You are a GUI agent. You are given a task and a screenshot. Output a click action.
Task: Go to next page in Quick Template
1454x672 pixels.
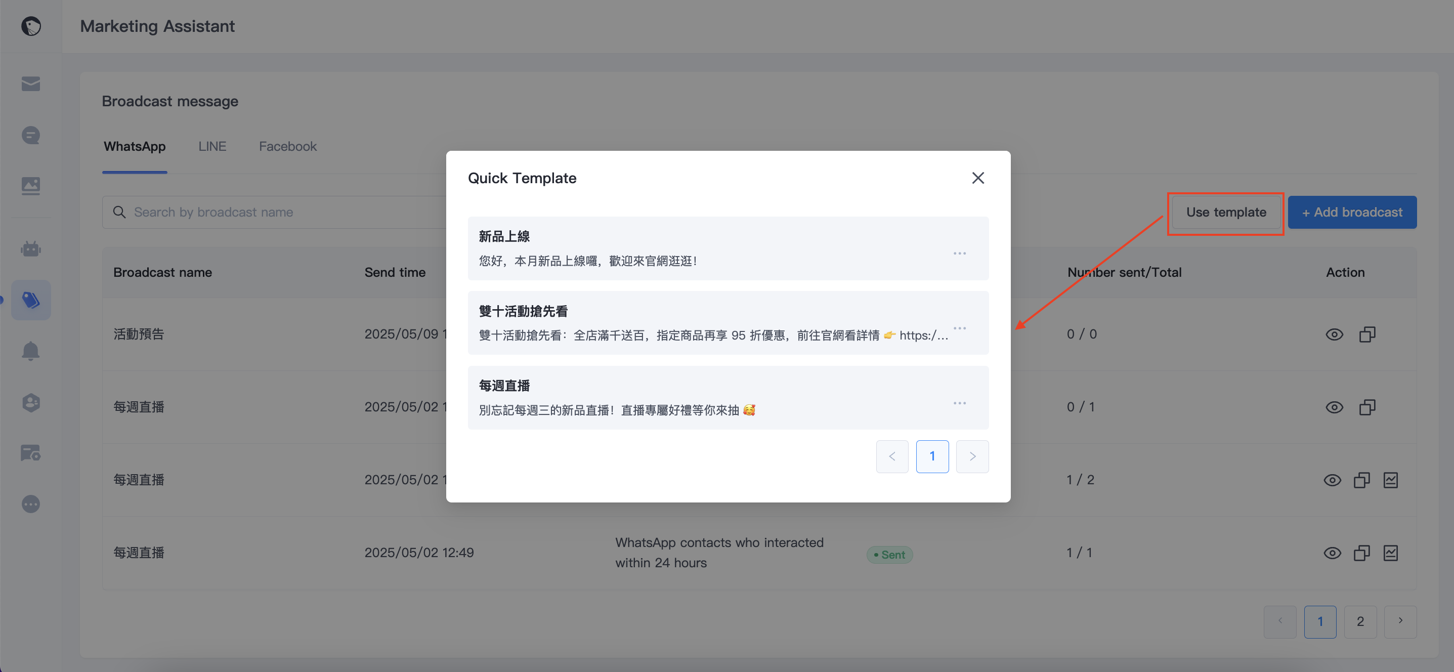tap(972, 456)
